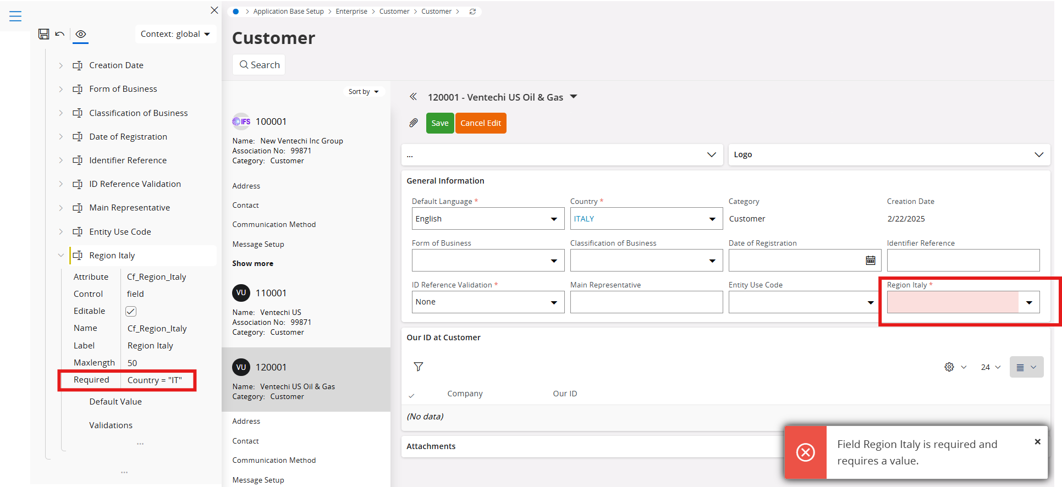Viewport: 1062px width, 487px height.
Task: Open Message Setup under customer 100001
Action: 258,245
